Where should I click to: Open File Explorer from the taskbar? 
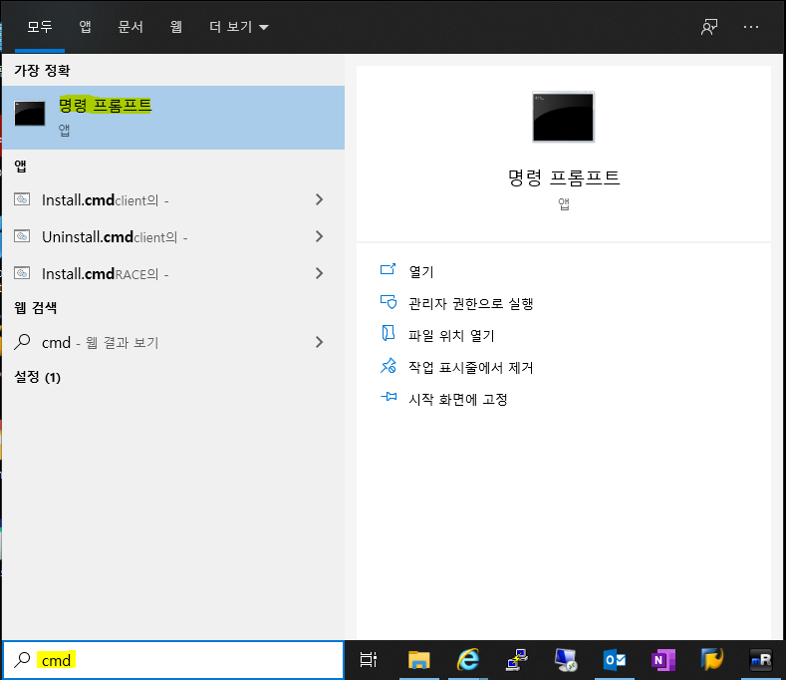click(419, 660)
